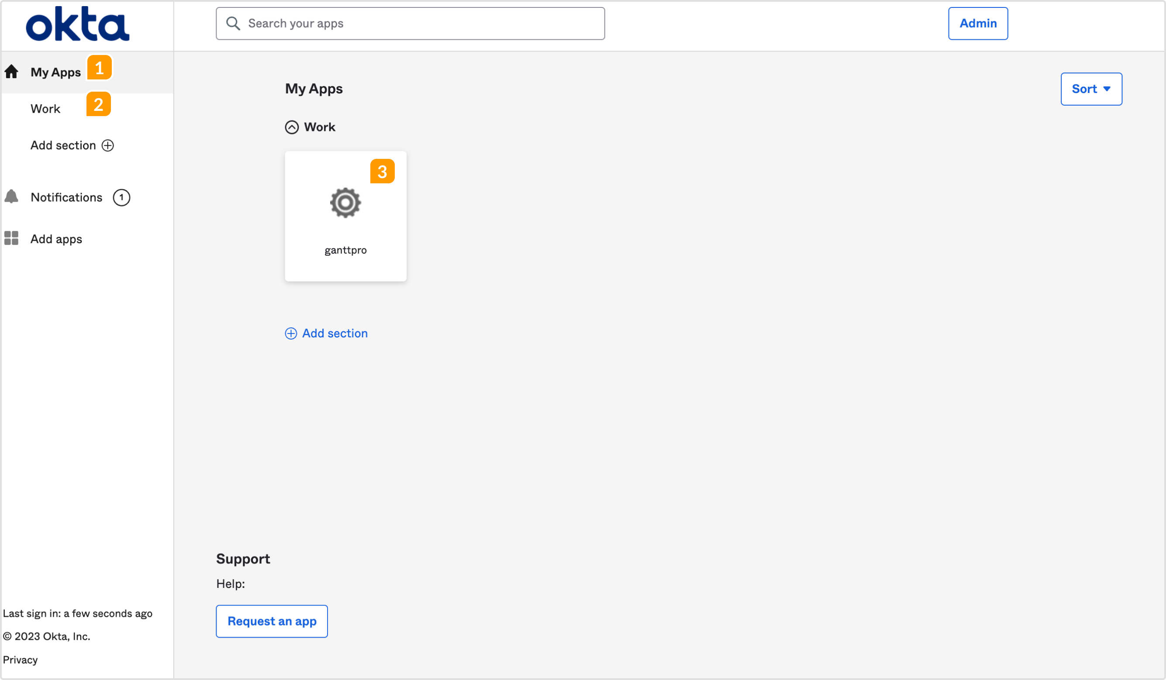This screenshot has height=680, width=1166.
Task: Collapse the Work section
Action: pos(291,127)
